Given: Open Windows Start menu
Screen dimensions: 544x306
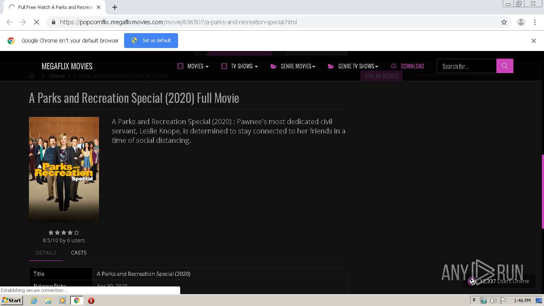Looking at the screenshot, I should 12,300.
